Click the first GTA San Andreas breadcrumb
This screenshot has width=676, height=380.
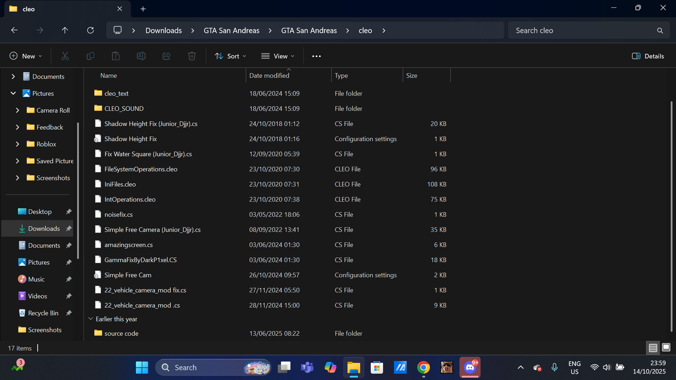(232, 31)
